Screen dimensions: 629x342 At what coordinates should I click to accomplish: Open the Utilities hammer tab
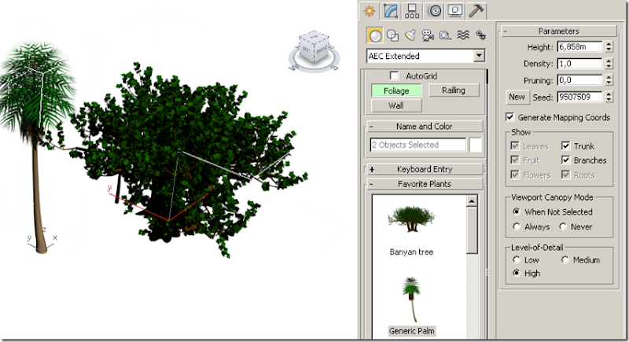click(x=476, y=11)
